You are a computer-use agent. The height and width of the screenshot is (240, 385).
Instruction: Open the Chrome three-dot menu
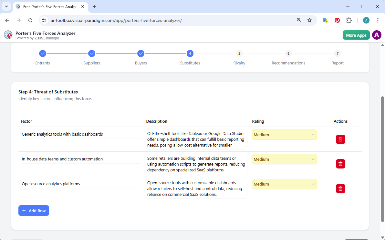378,20
